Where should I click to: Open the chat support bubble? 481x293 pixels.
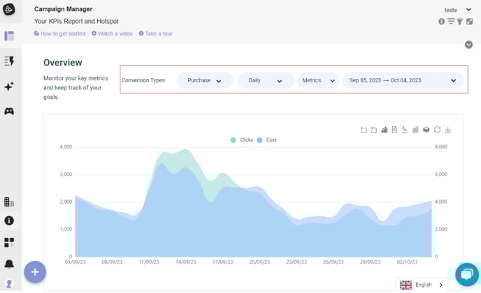coord(467,274)
